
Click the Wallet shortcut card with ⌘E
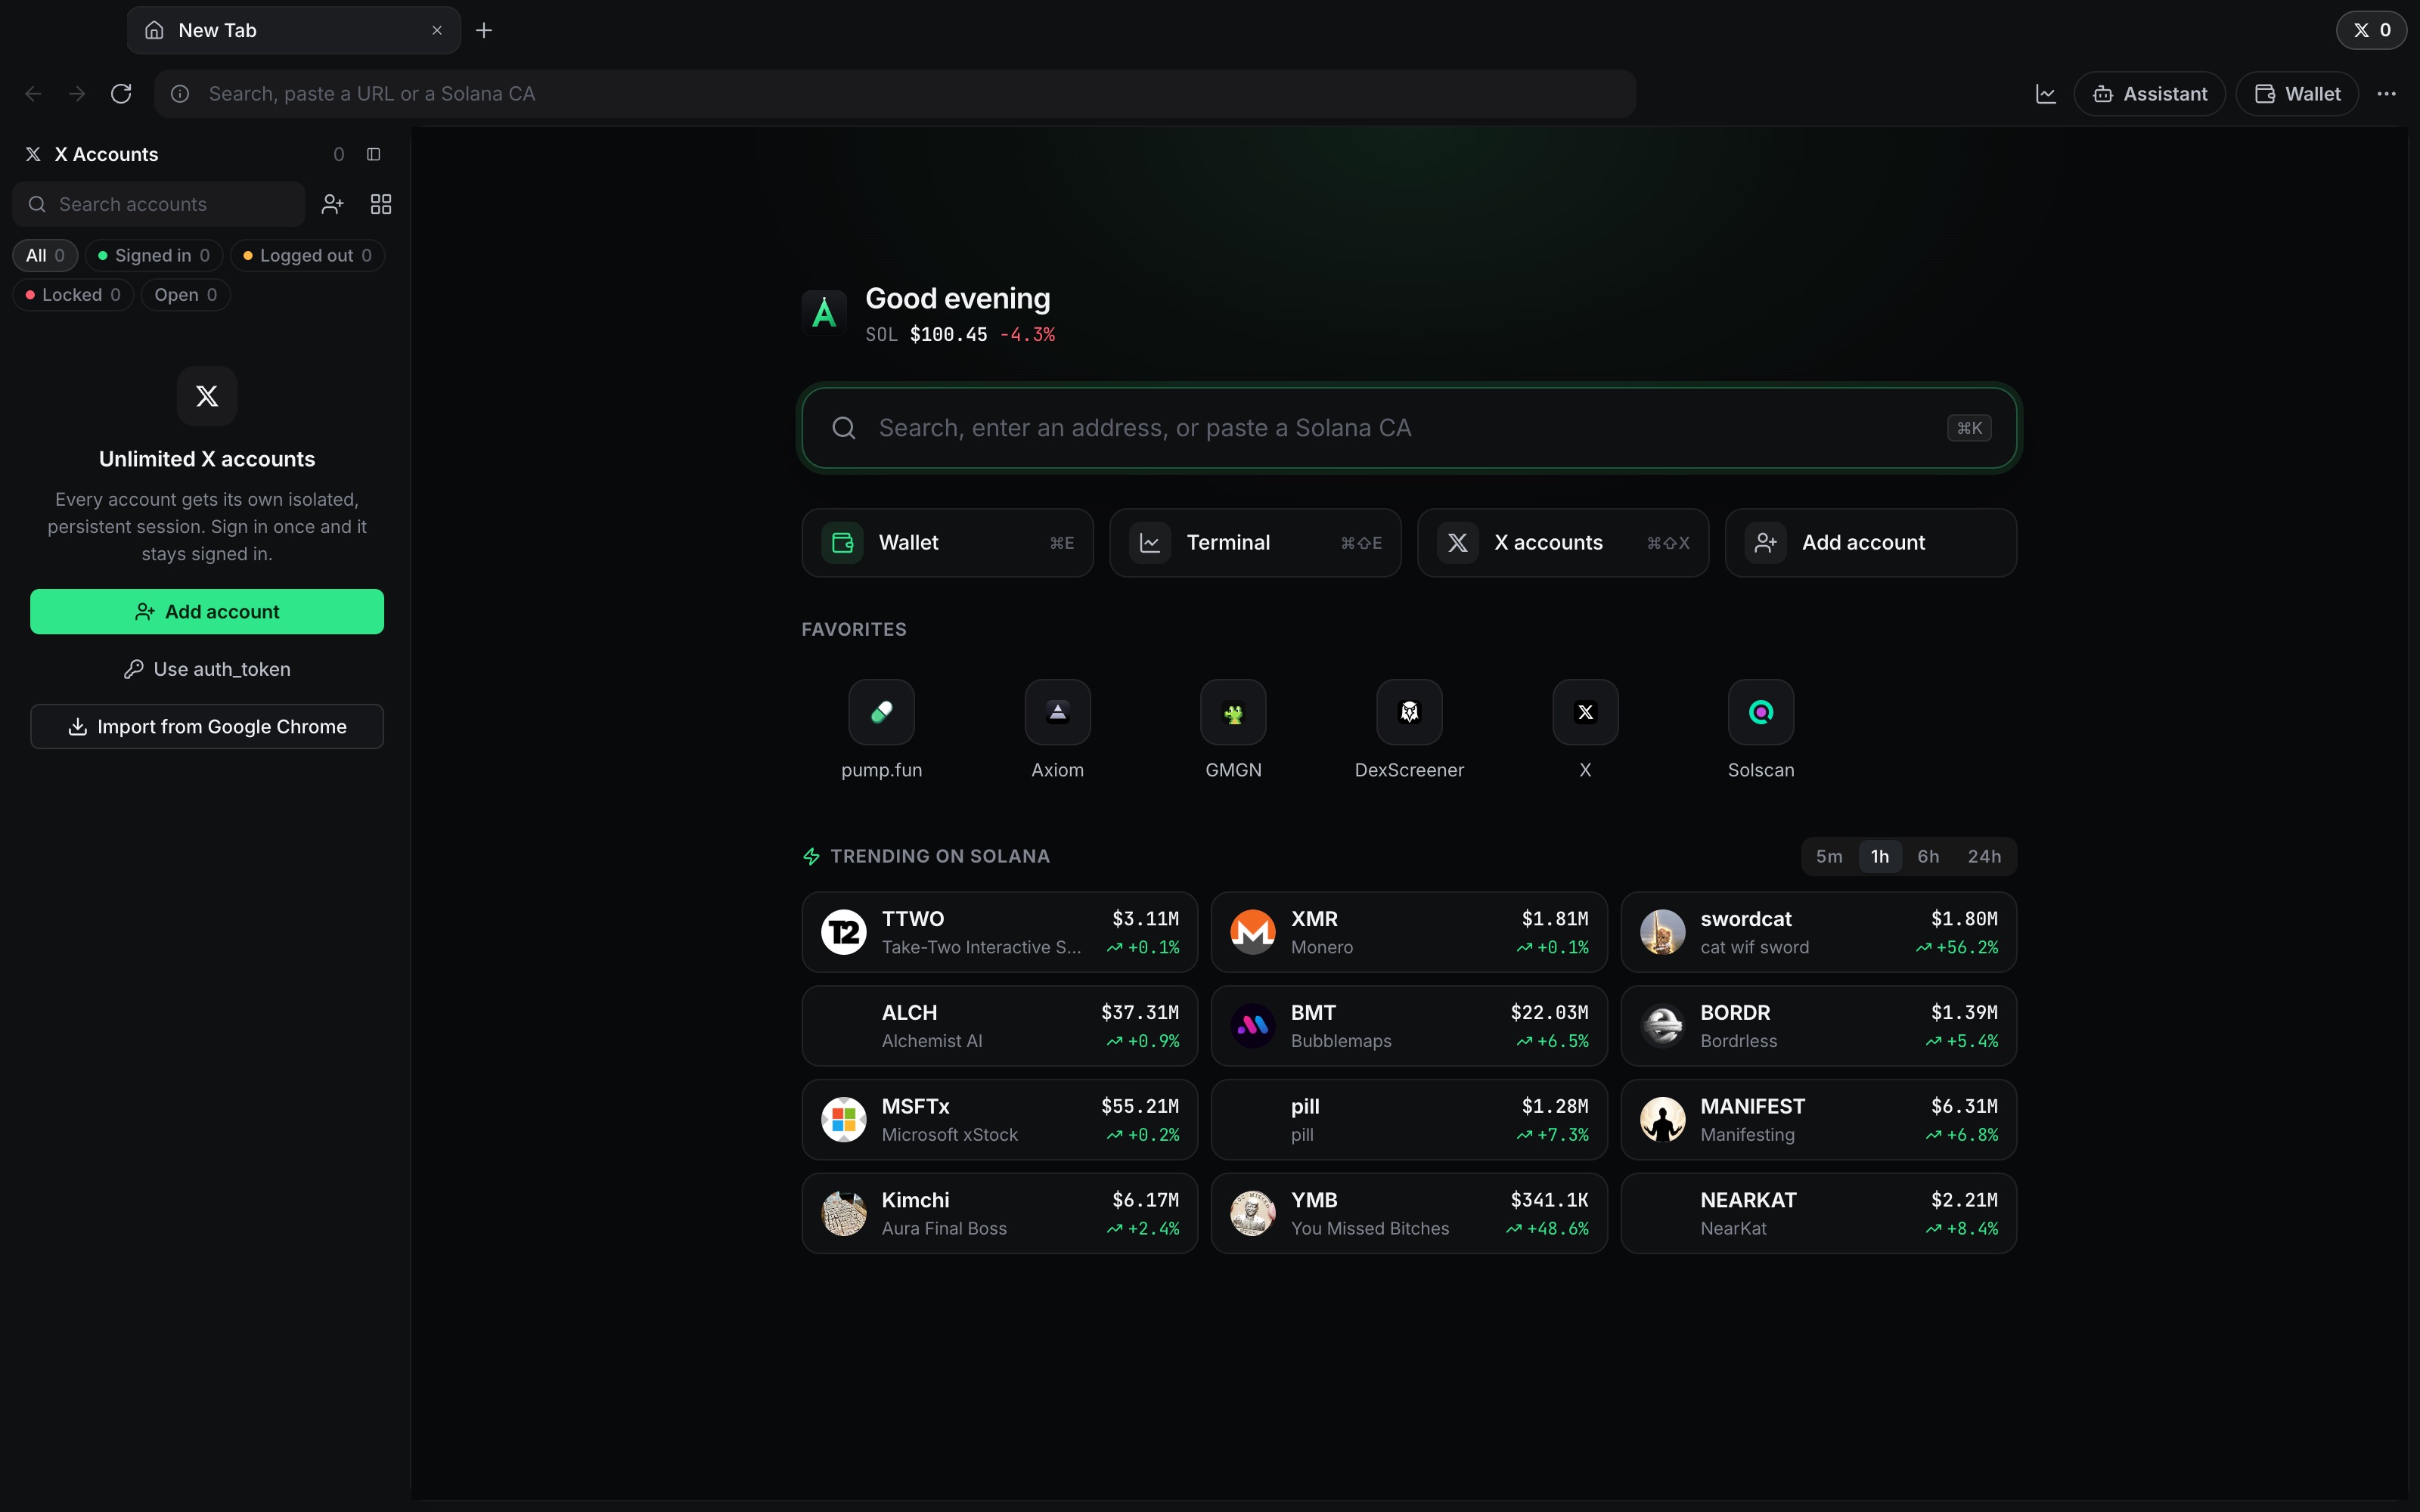pos(947,542)
